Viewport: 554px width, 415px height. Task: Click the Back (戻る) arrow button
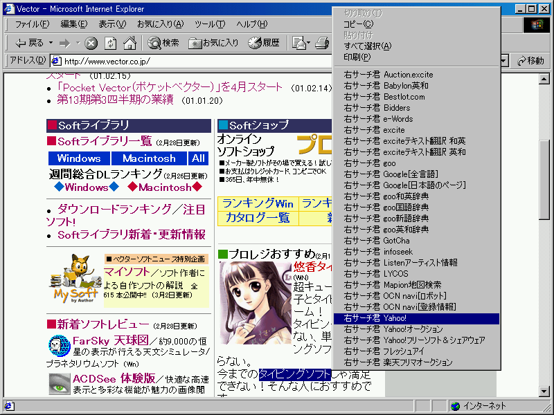click(29, 43)
